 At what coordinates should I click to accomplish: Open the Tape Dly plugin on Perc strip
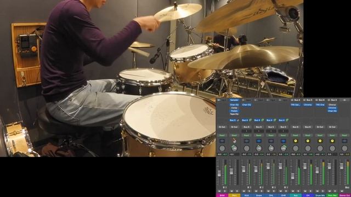234,114
